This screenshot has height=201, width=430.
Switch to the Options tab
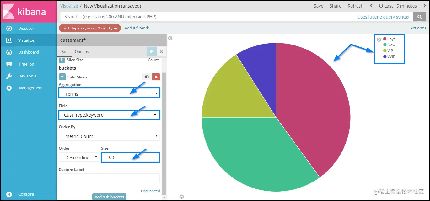[82, 52]
